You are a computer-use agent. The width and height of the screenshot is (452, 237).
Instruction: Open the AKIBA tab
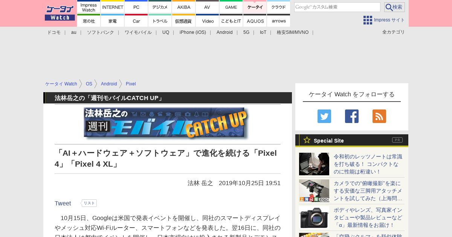click(x=184, y=7)
